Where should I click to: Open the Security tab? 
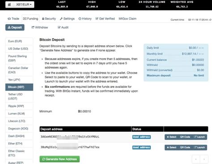coord(49,19)
